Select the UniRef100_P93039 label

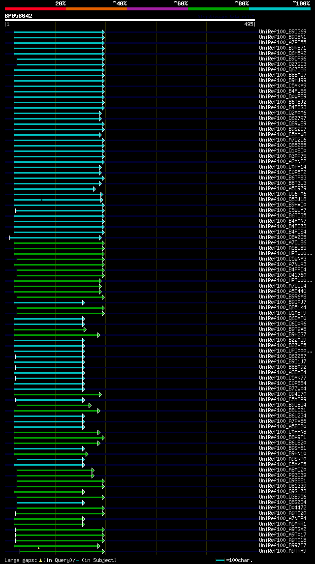pos(283,475)
